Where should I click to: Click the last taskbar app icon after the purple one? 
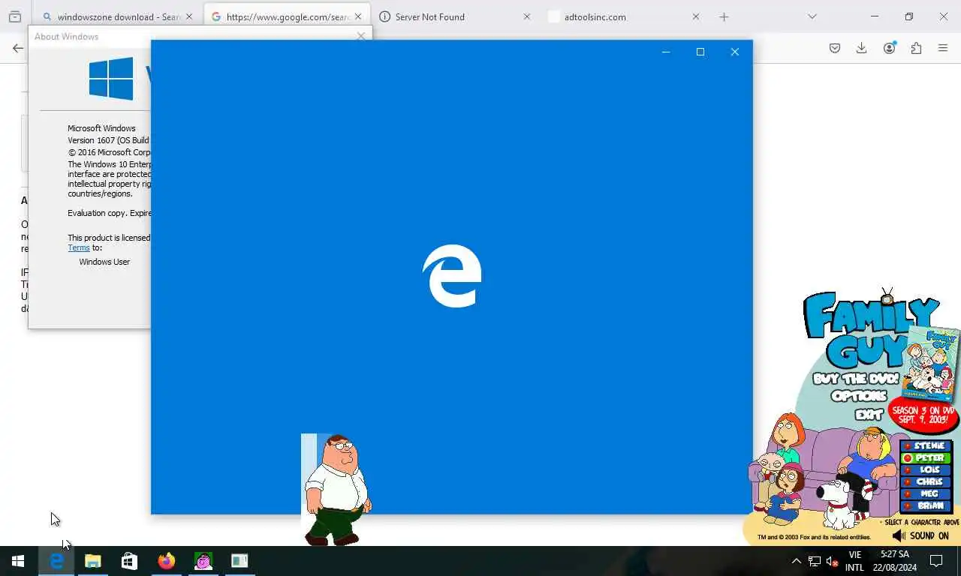tap(239, 561)
